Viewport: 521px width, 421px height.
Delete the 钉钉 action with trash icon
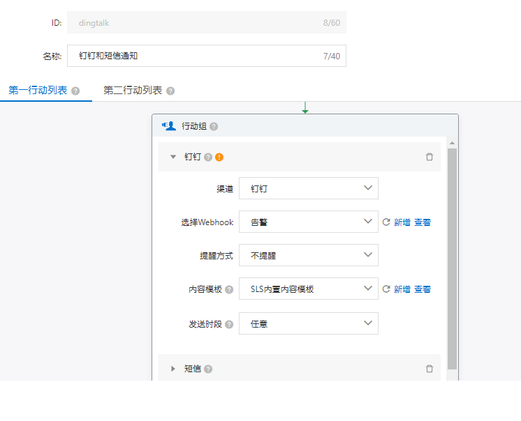(430, 157)
